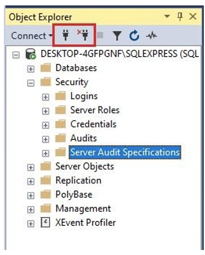Collapse the DESKTOP-4GFPGNF server node
Screen dimensions: 205x255
click(x=16, y=55)
